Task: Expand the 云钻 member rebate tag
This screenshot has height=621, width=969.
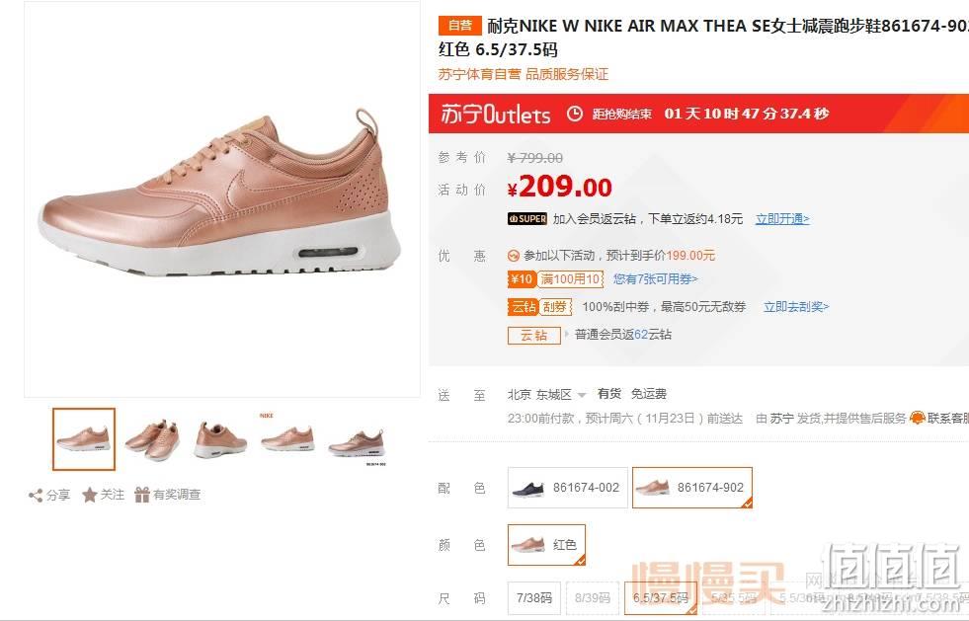Action: 534,335
